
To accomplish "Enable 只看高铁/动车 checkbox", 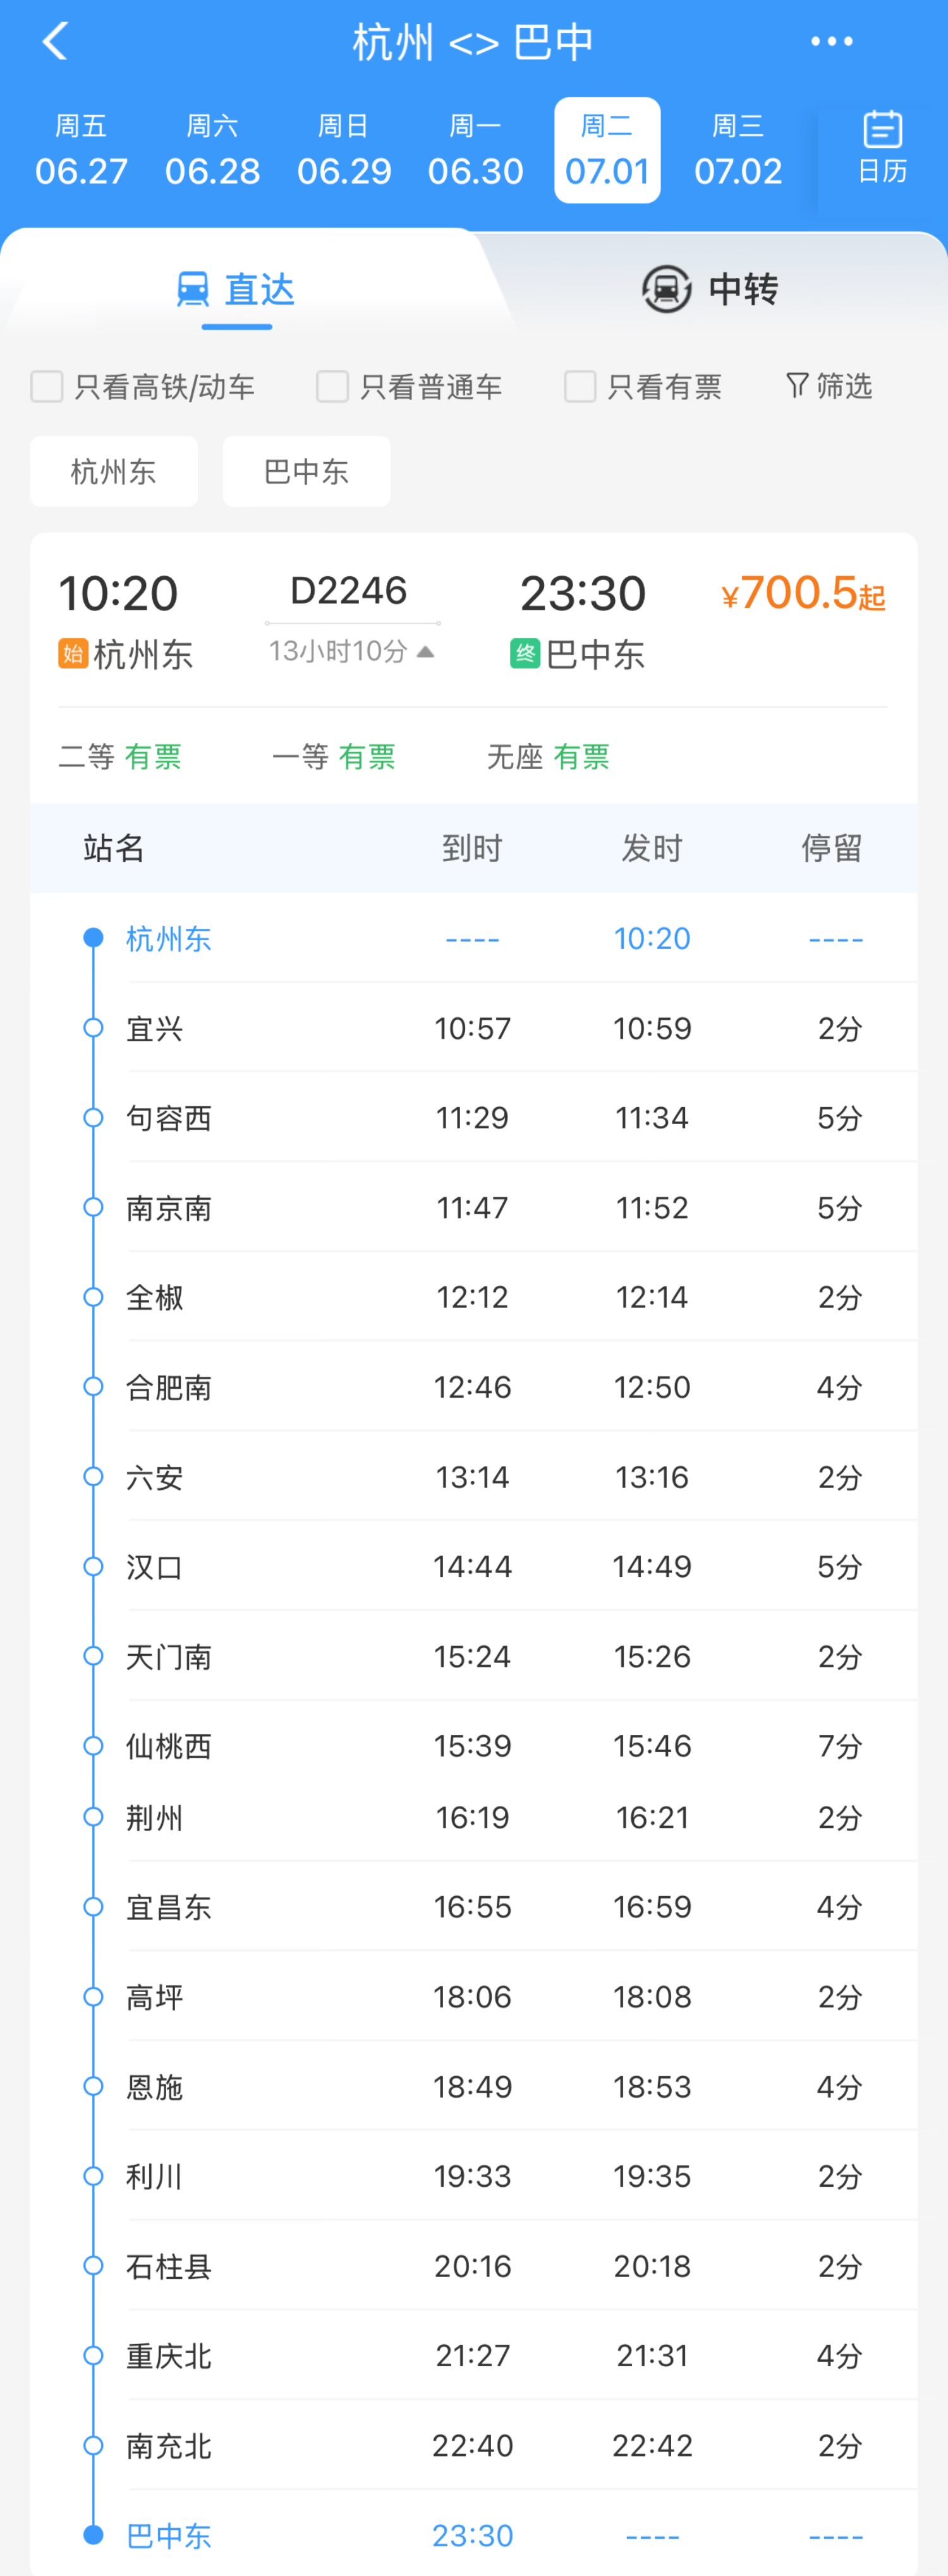I will click(47, 386).
